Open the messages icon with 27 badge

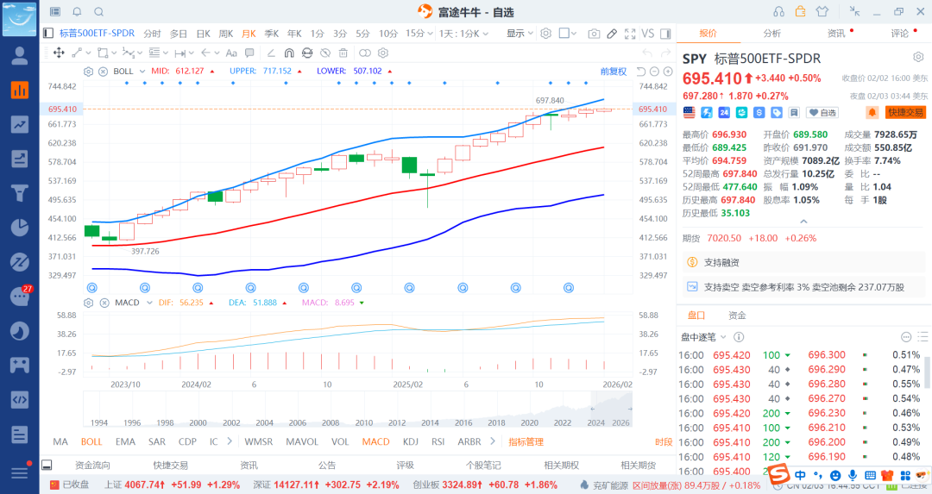click(x=20, y=297)
